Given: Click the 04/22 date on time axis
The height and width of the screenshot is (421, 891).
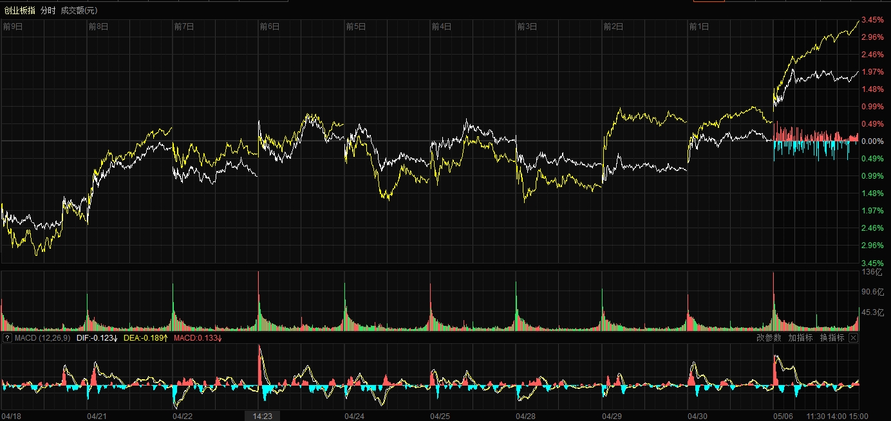Looking at the screenshot, I should pos(183,416).
